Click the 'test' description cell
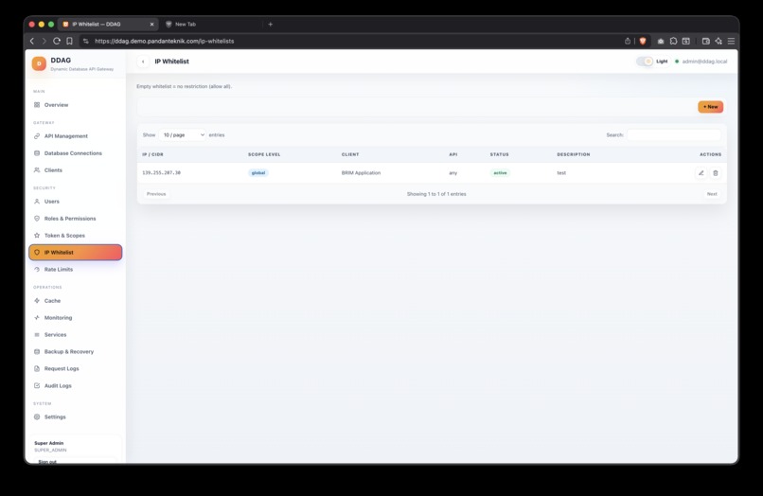 [561, 173]
